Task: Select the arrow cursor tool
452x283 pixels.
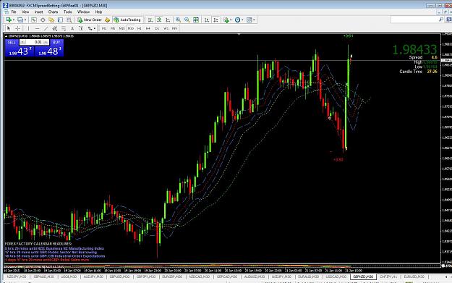Action: click(9, 28)
